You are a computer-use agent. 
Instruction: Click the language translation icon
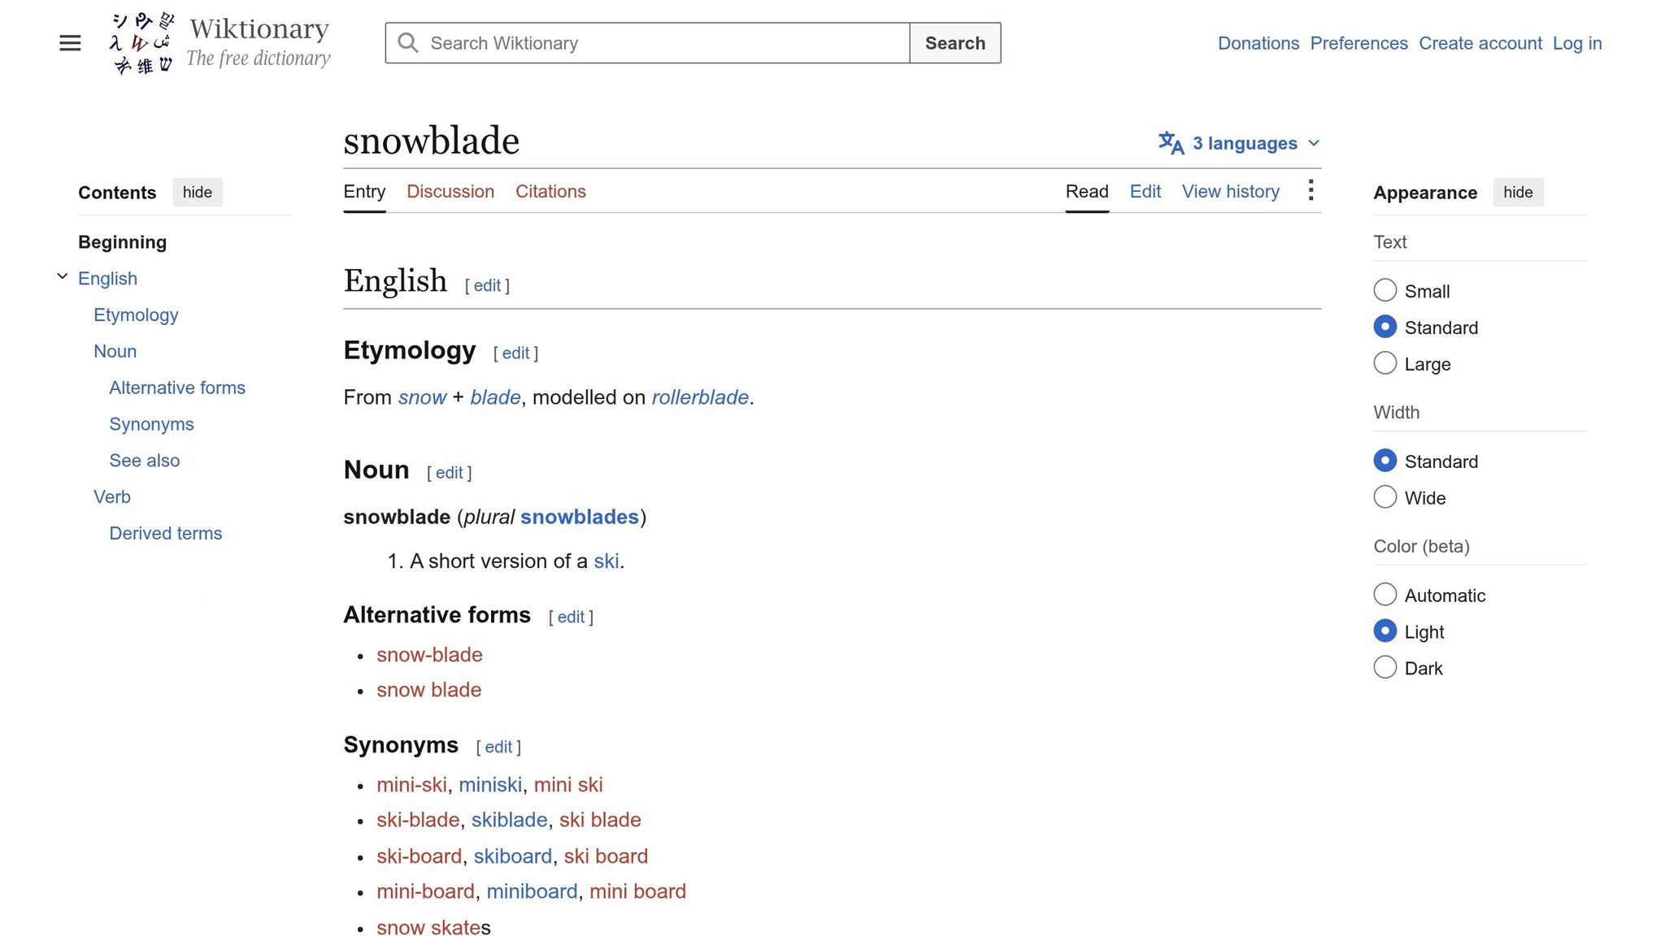point(1171,143)
